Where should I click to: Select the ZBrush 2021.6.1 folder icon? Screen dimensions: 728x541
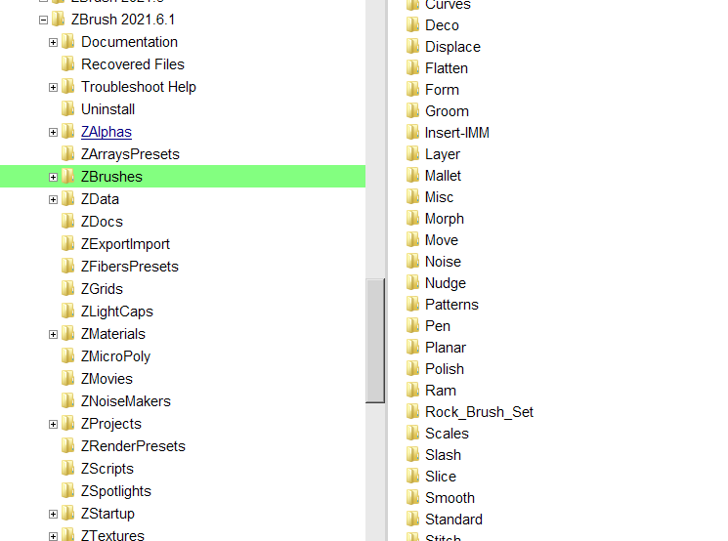point(58,19)
